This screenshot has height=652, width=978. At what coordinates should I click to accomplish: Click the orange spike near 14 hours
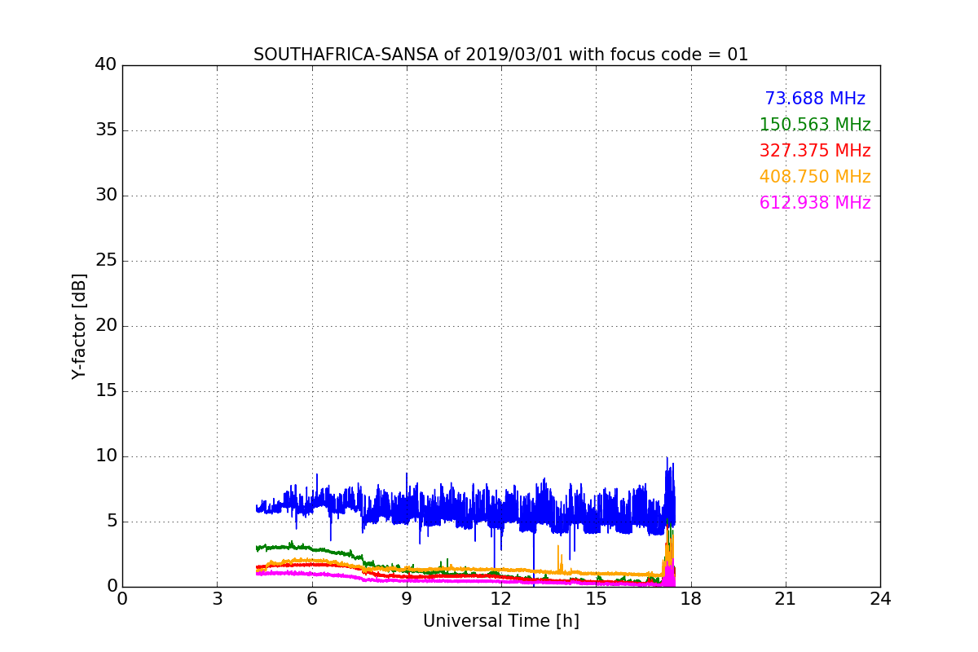point(558,558)
